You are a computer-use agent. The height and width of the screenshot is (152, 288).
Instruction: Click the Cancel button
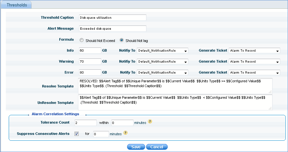pyautogui.click(x=157, y=147)
